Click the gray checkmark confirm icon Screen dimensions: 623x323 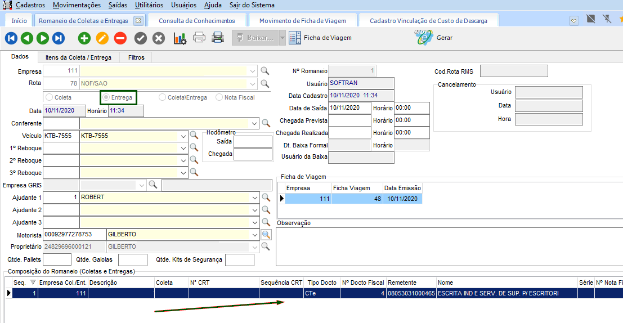[x=141, y=38]
